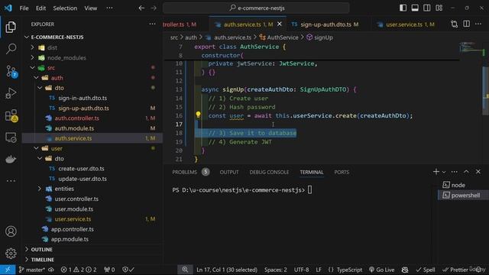Maximize the panel size chevron
Viewport: 489px width, 275px height.
point(466,172)
